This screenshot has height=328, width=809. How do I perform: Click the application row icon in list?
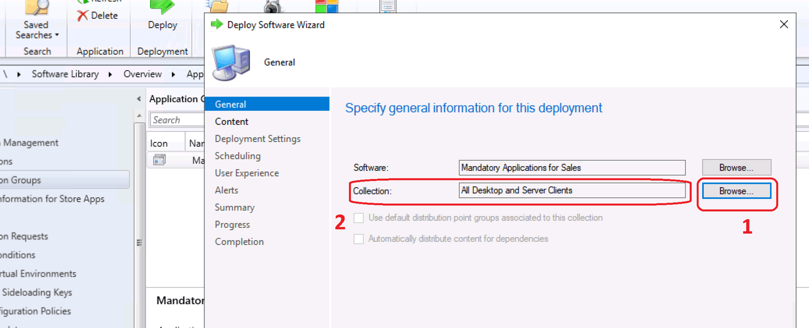[159, 160]
